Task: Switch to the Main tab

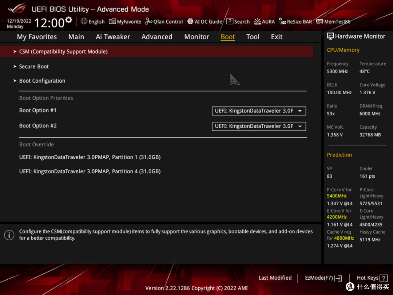Action: [76, 37]
